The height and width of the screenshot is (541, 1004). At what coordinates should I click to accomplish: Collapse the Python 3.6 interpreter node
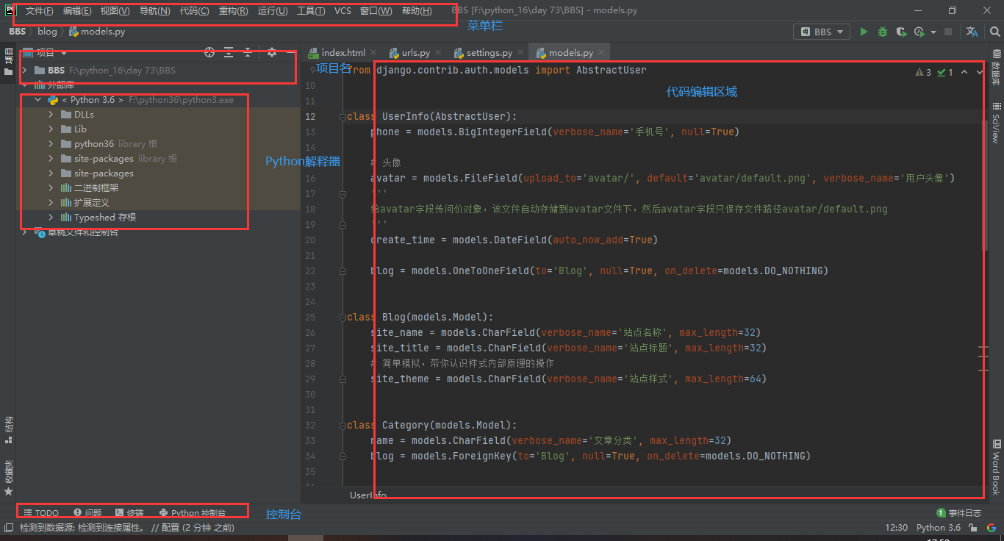click(37, 100)
